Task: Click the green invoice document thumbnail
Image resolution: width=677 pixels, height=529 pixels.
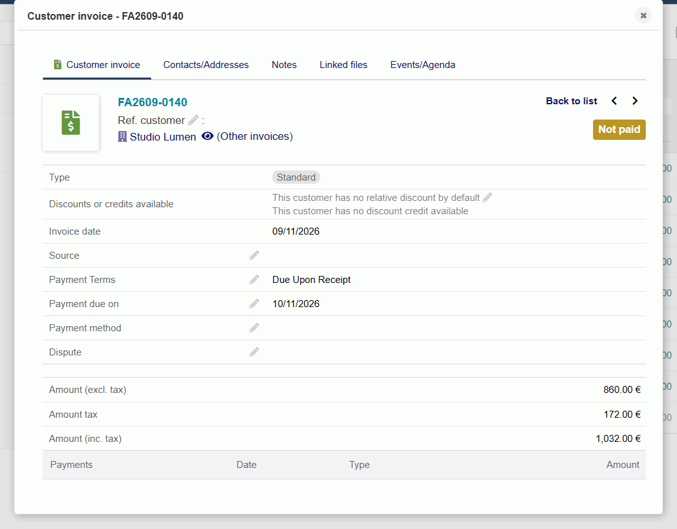Action: point(71,123)
